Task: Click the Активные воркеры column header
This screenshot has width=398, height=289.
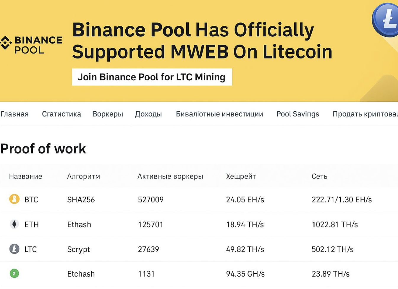Action: [x=170, y=176]
